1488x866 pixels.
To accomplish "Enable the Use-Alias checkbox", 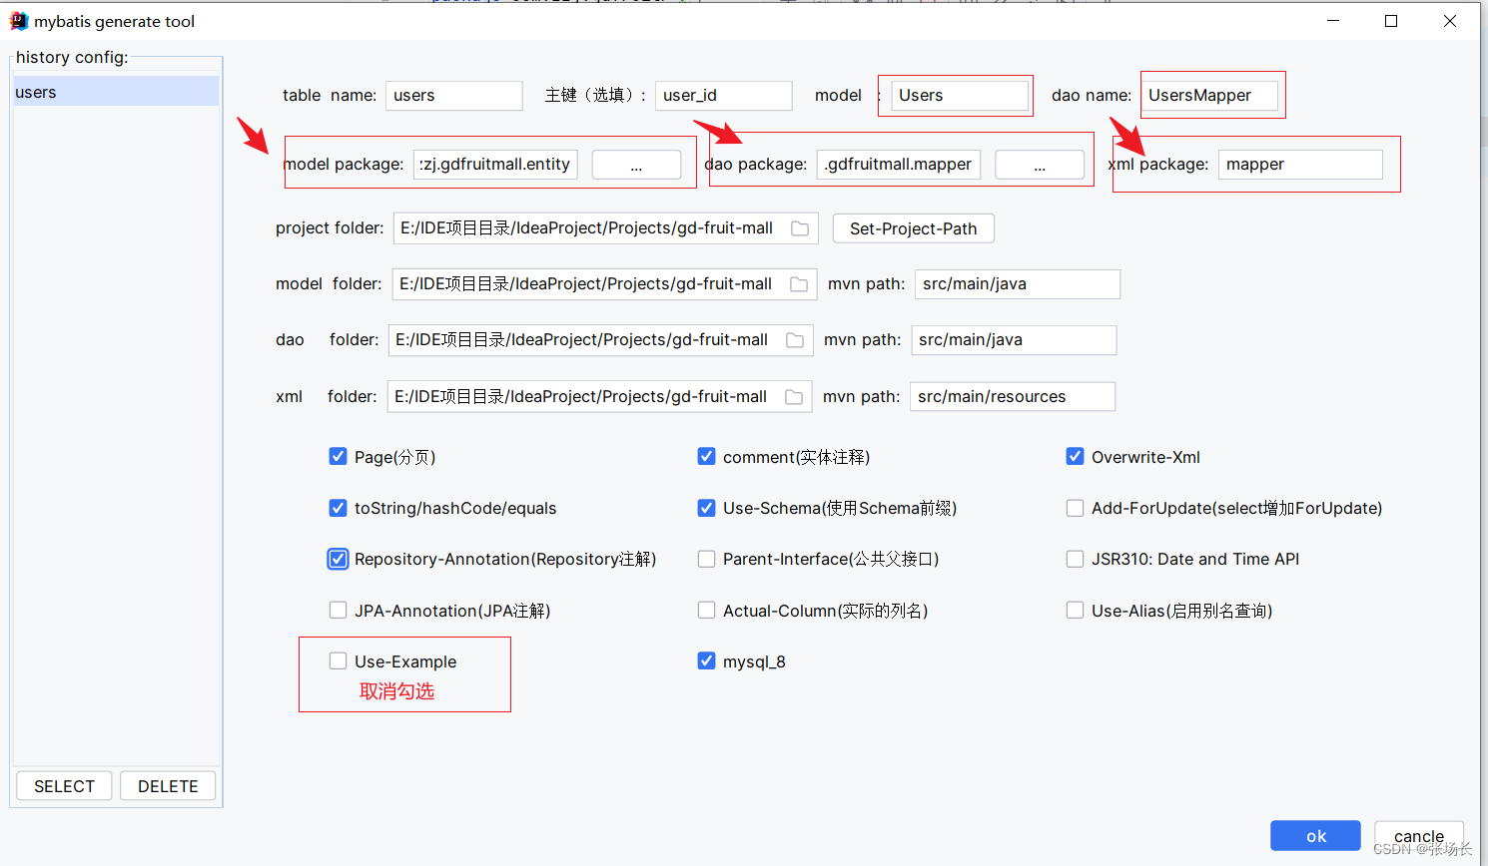I will 1075,611.
